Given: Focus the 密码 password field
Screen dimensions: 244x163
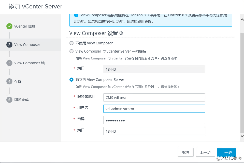Looking at the screenshot, I should coord(154,120).
